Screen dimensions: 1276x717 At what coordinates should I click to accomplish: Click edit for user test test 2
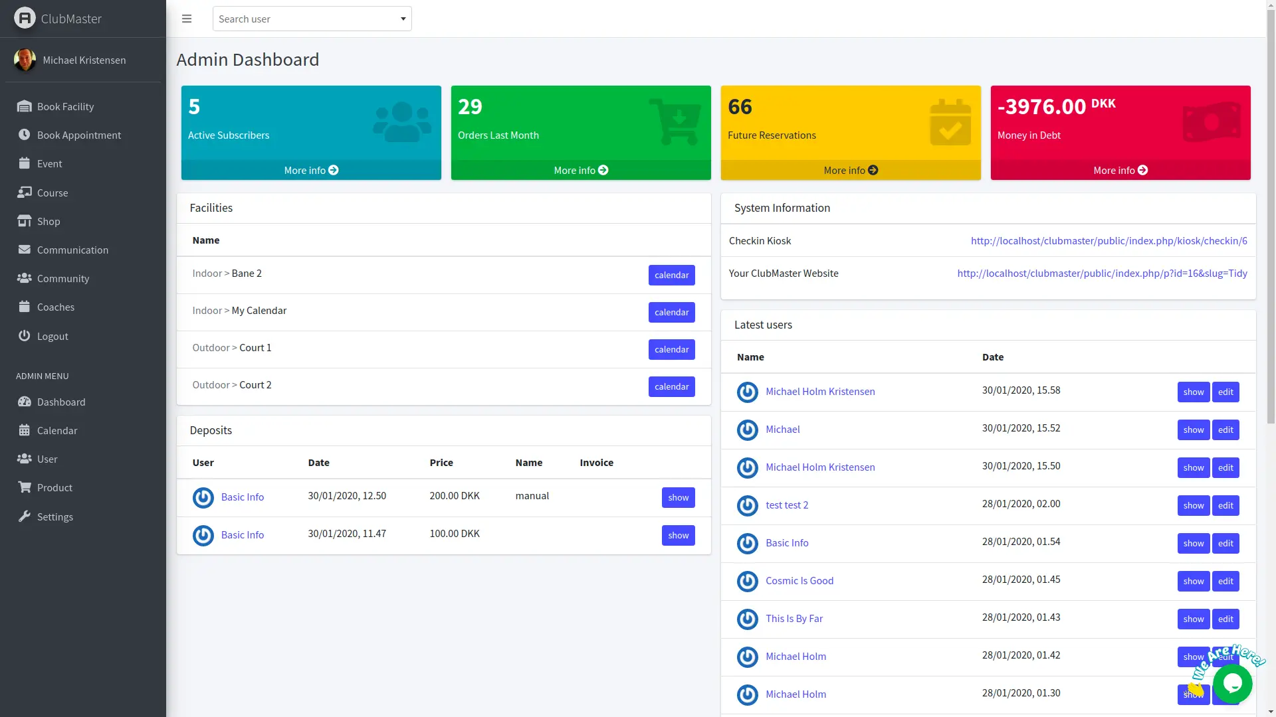pyautogui.click(x=1225, y=505)
